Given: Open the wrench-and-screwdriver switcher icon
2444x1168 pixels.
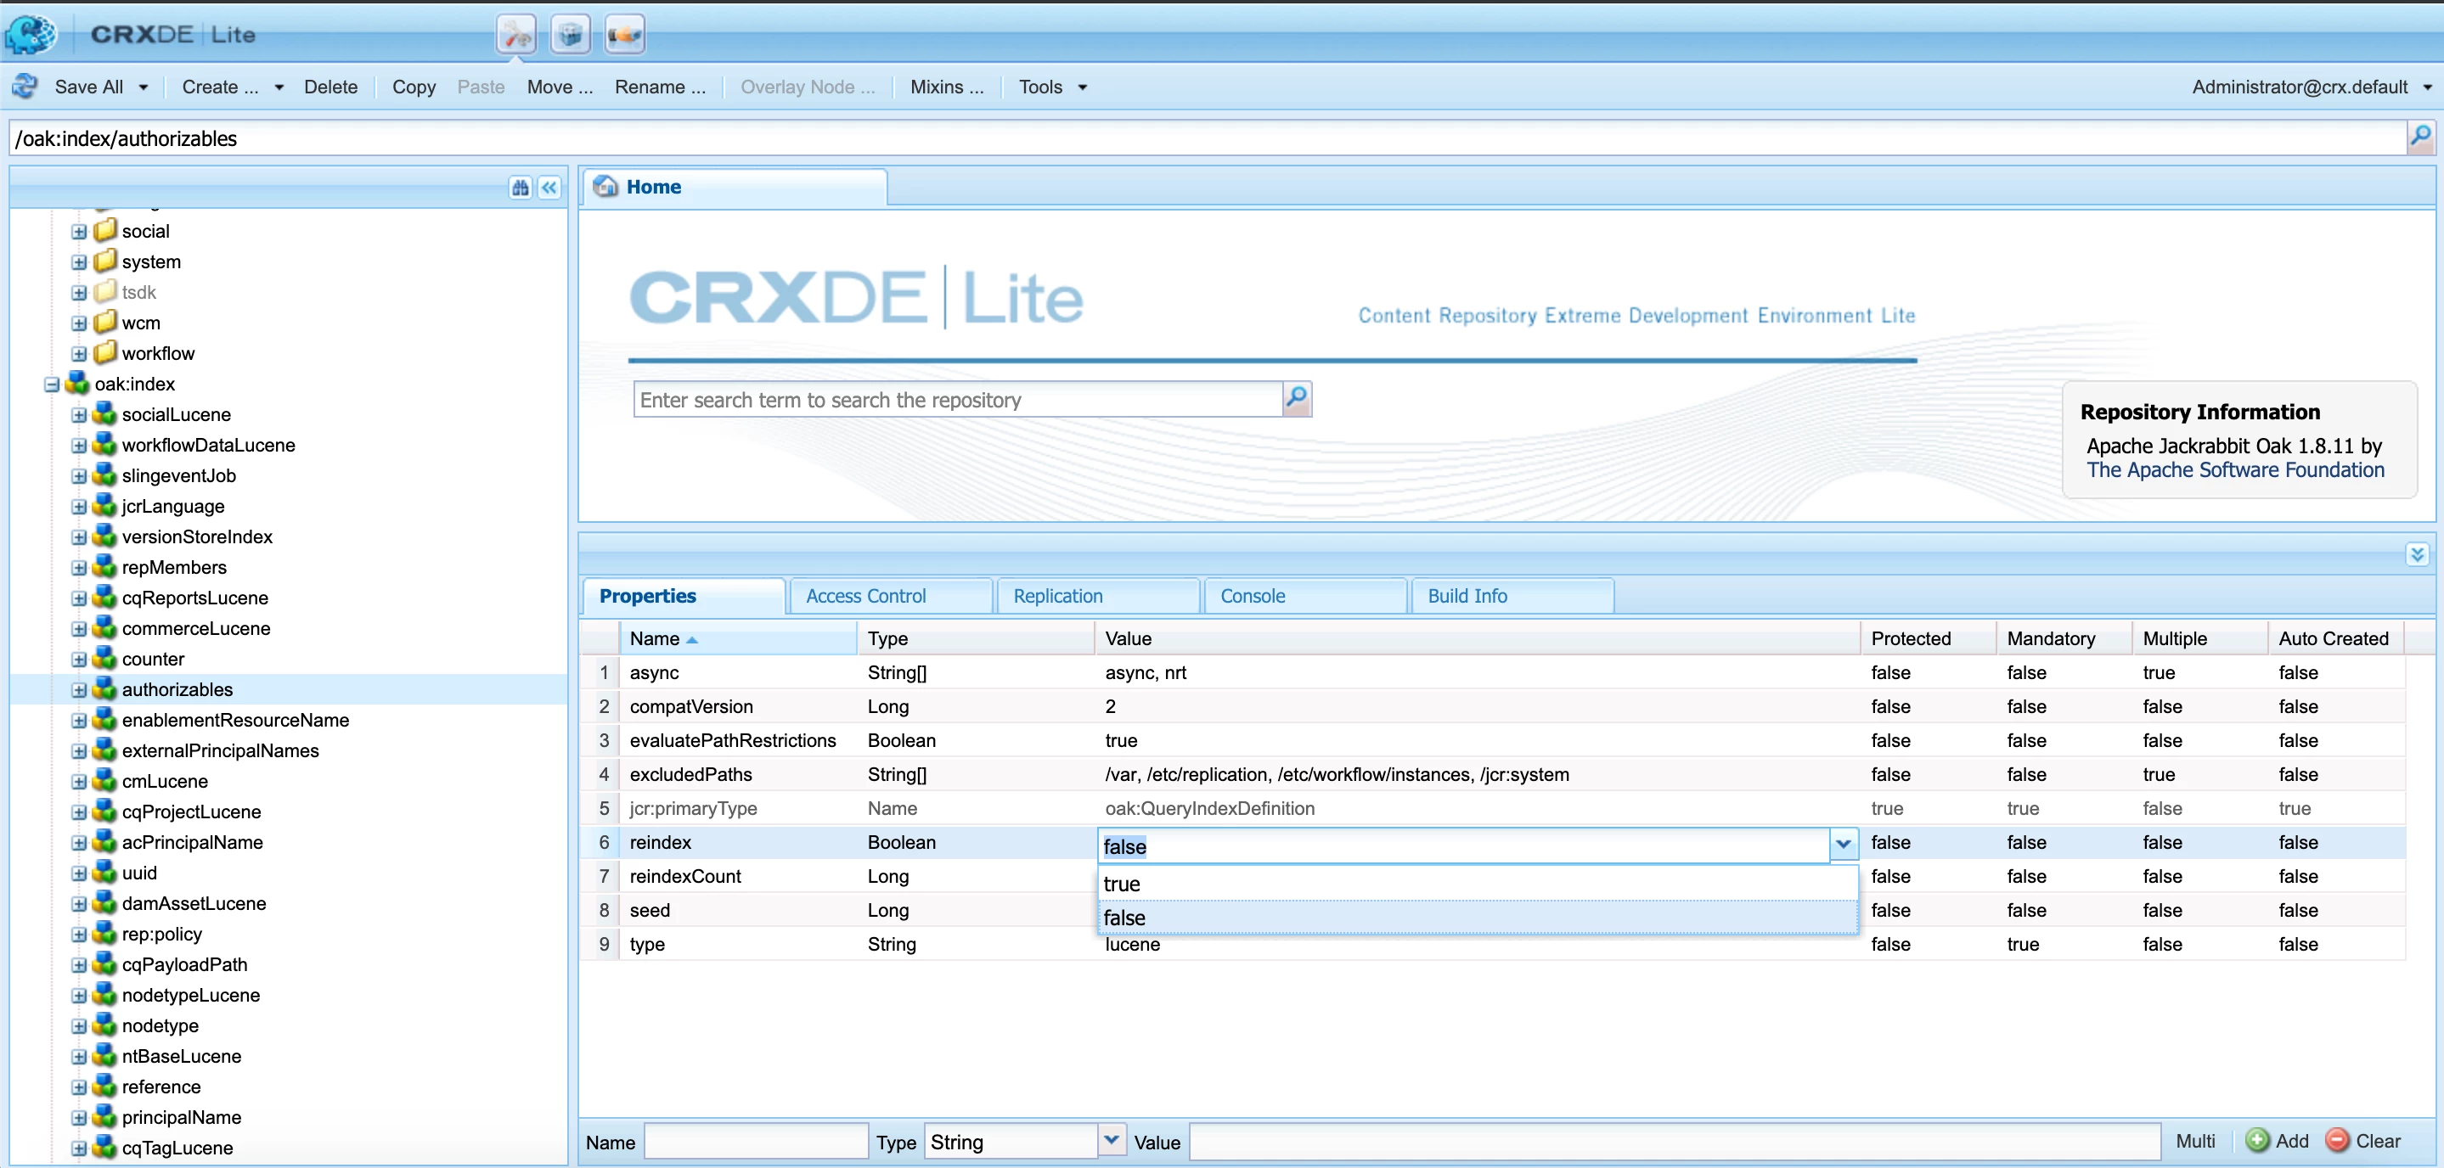Looking at the screenshot, I should point(515,35).
